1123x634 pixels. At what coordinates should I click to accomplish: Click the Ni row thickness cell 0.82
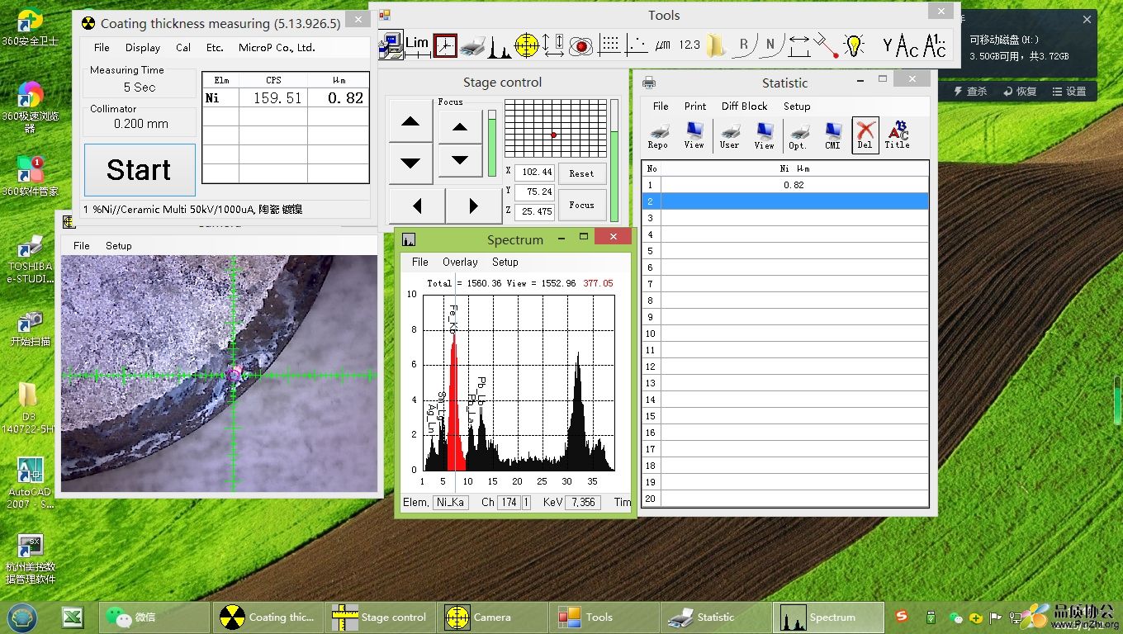pyautogui.click(x=339, y=98)
